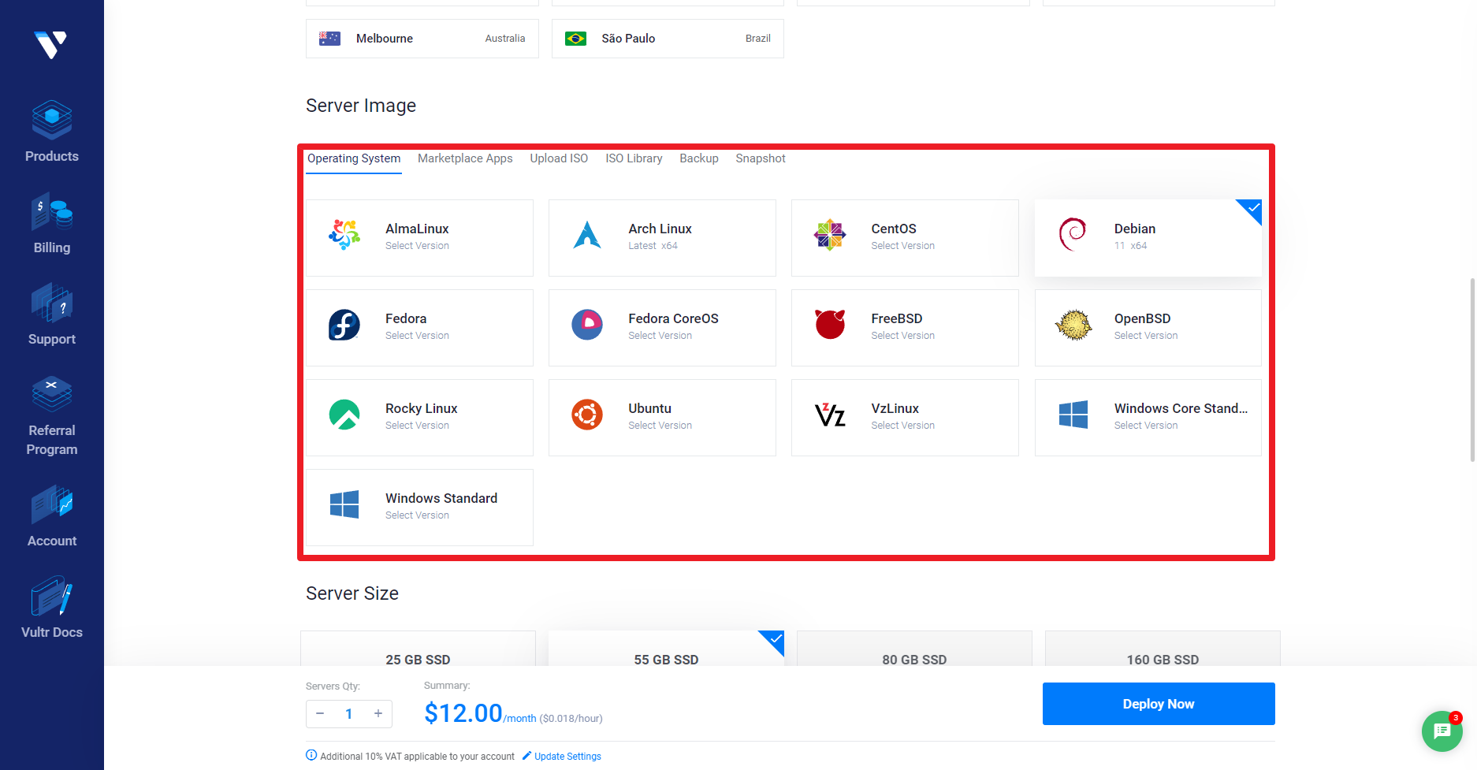
Task: Click the FreeBSD devil logo icon
Action: (x=830, y=324)
